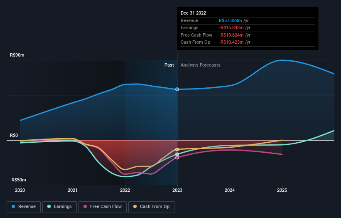The width and height of the screenshot is (341, 218).
Task: Toggle the Earnings legend button
Action: pyautogui.click(x=59, y=207)
